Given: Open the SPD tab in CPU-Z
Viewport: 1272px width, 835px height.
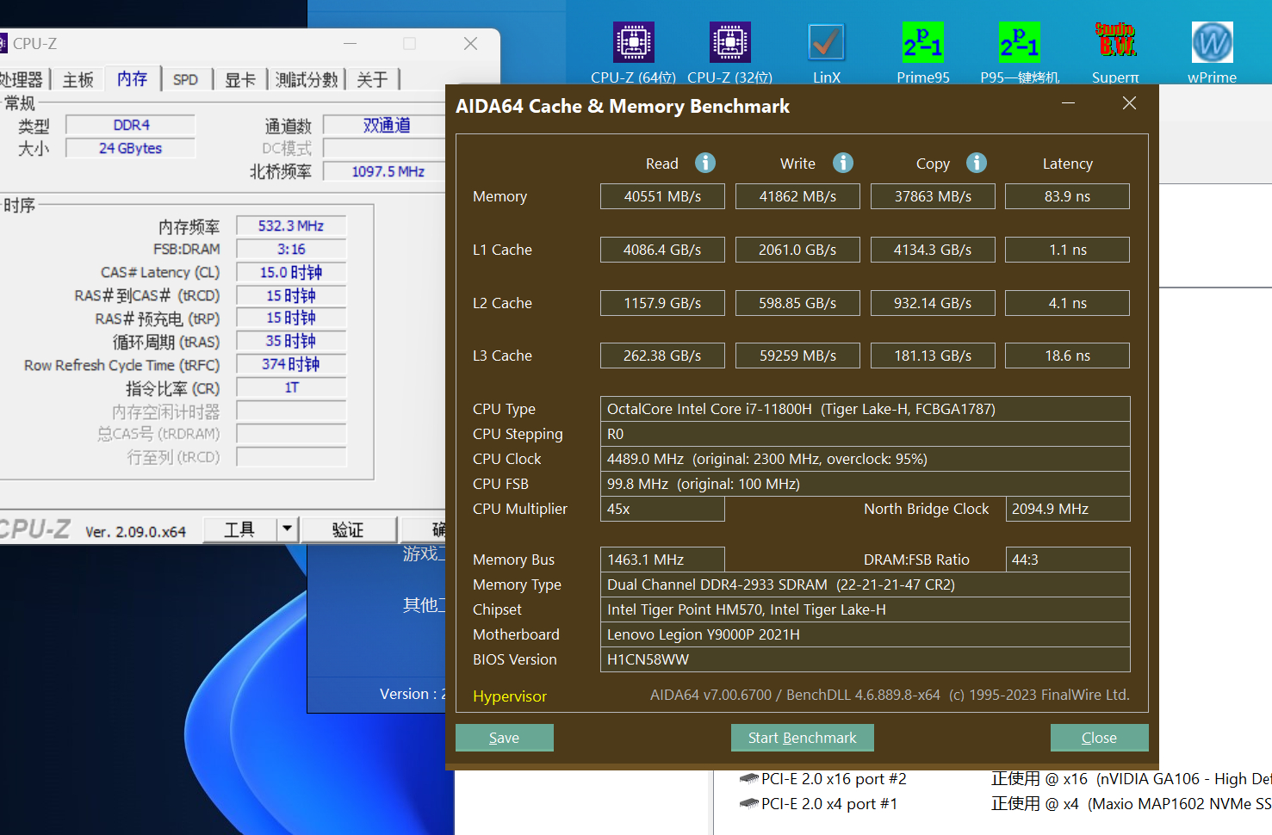Looking at the screenshot, I should pos(185,80).
